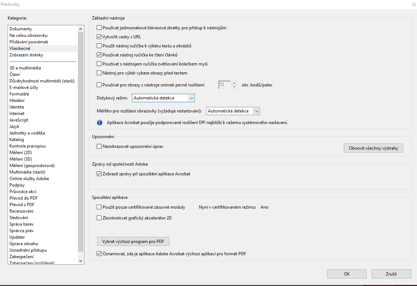The image size is (417, 286).
Task: Open the Dotykový režim dropdown
Action: (x=163, y=98)
